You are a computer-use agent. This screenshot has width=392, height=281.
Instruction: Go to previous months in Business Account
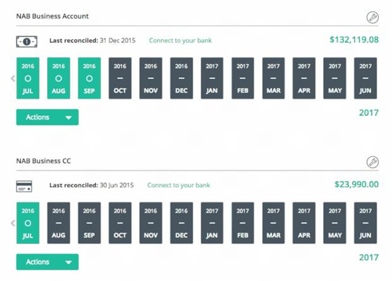coord(13,78)
